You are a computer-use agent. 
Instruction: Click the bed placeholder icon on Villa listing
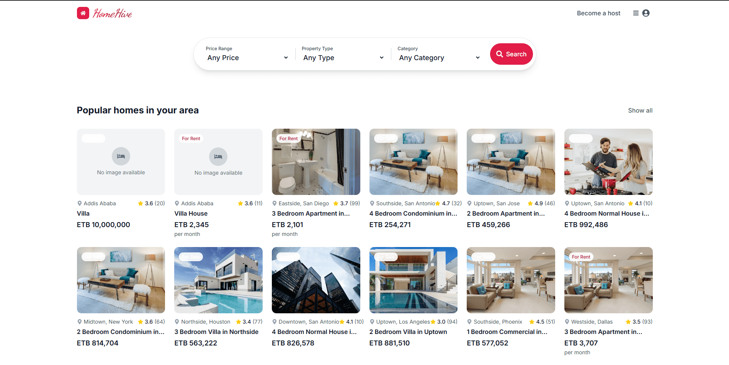coord(121,156)
